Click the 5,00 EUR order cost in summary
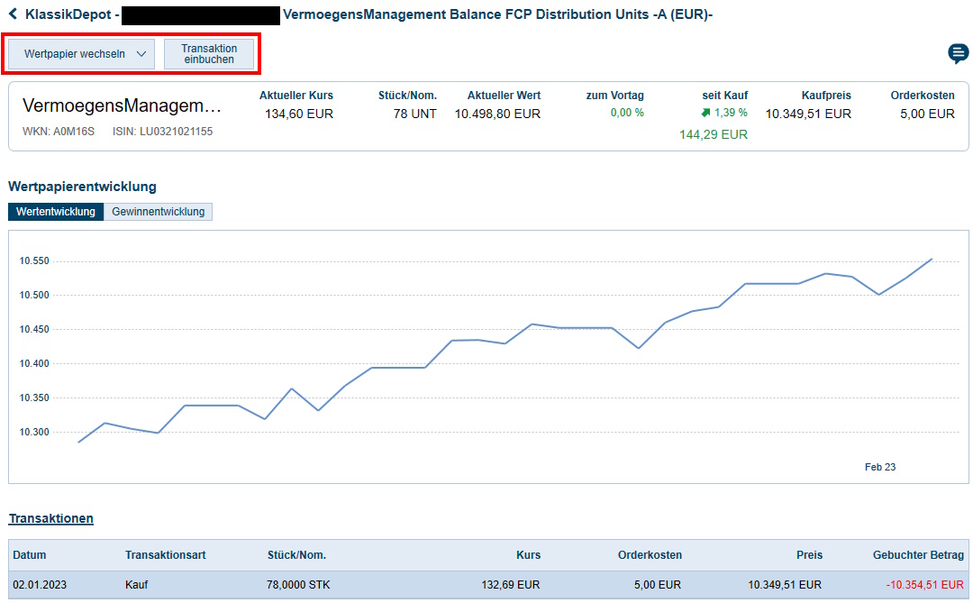Image resolution: width=973 pixels, height=603 pixels. tap(928, 114)
